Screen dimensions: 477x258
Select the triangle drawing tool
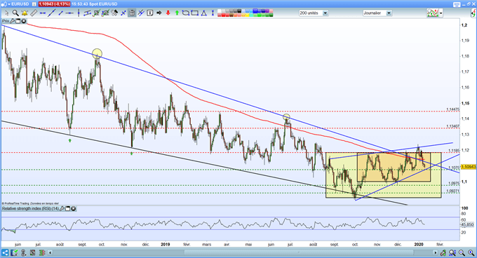click(203, 13)
